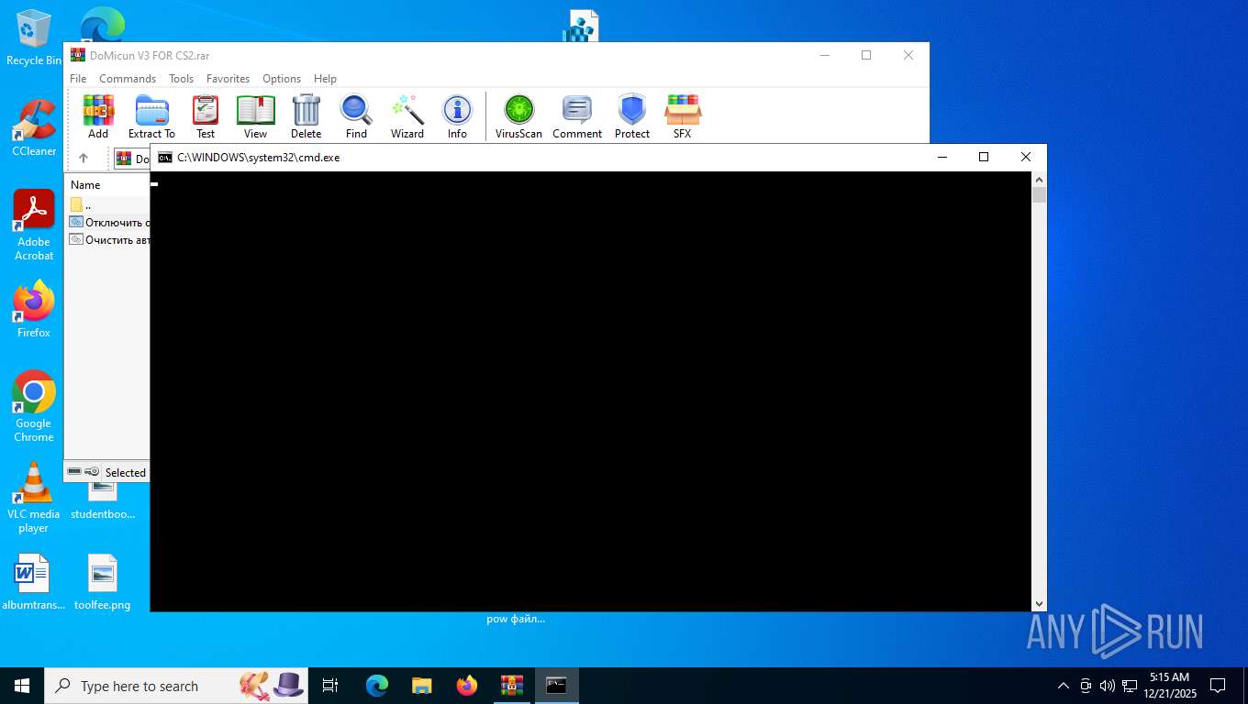Click the cmd.exe taskbar icon
The image size is (1248, 704).
click(x=557, y=686)
